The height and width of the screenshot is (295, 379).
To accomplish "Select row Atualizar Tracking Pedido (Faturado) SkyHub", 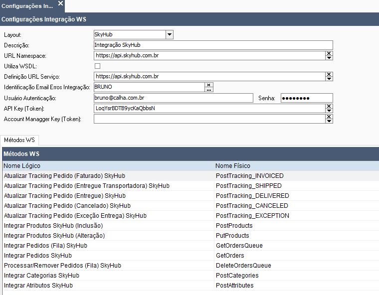I will pyautogui.click(x=190, y=176).
